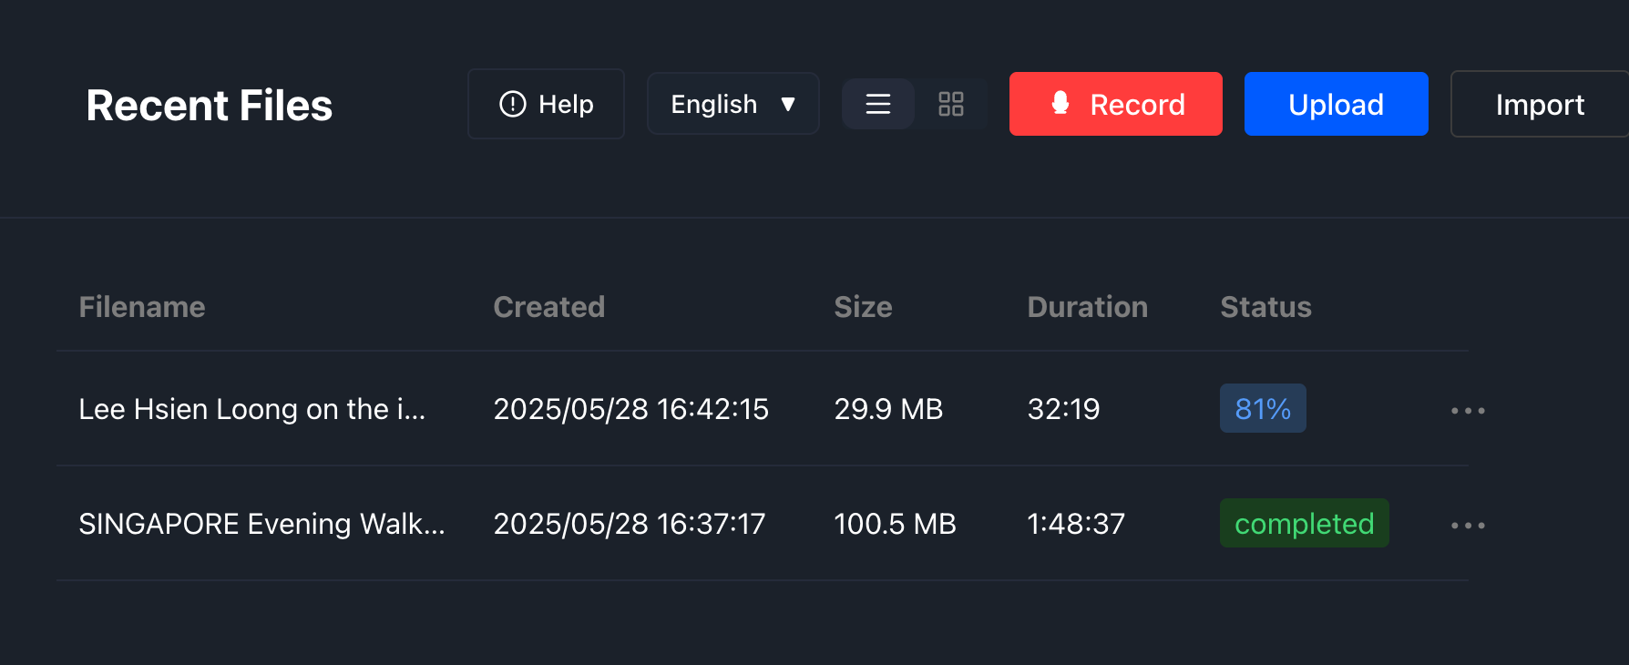This screenshot has width=1629, height=665.
Task: Sort by Size column header
Action: point(864,307)
